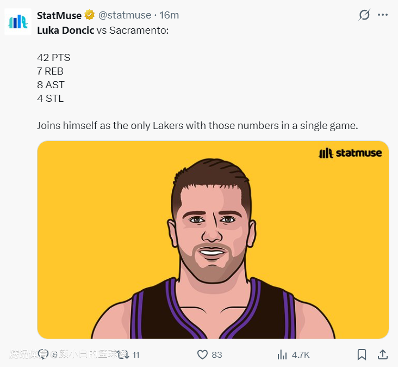Share the post via share icon
This screenshot has width=398, height=367.
[383, 354]
